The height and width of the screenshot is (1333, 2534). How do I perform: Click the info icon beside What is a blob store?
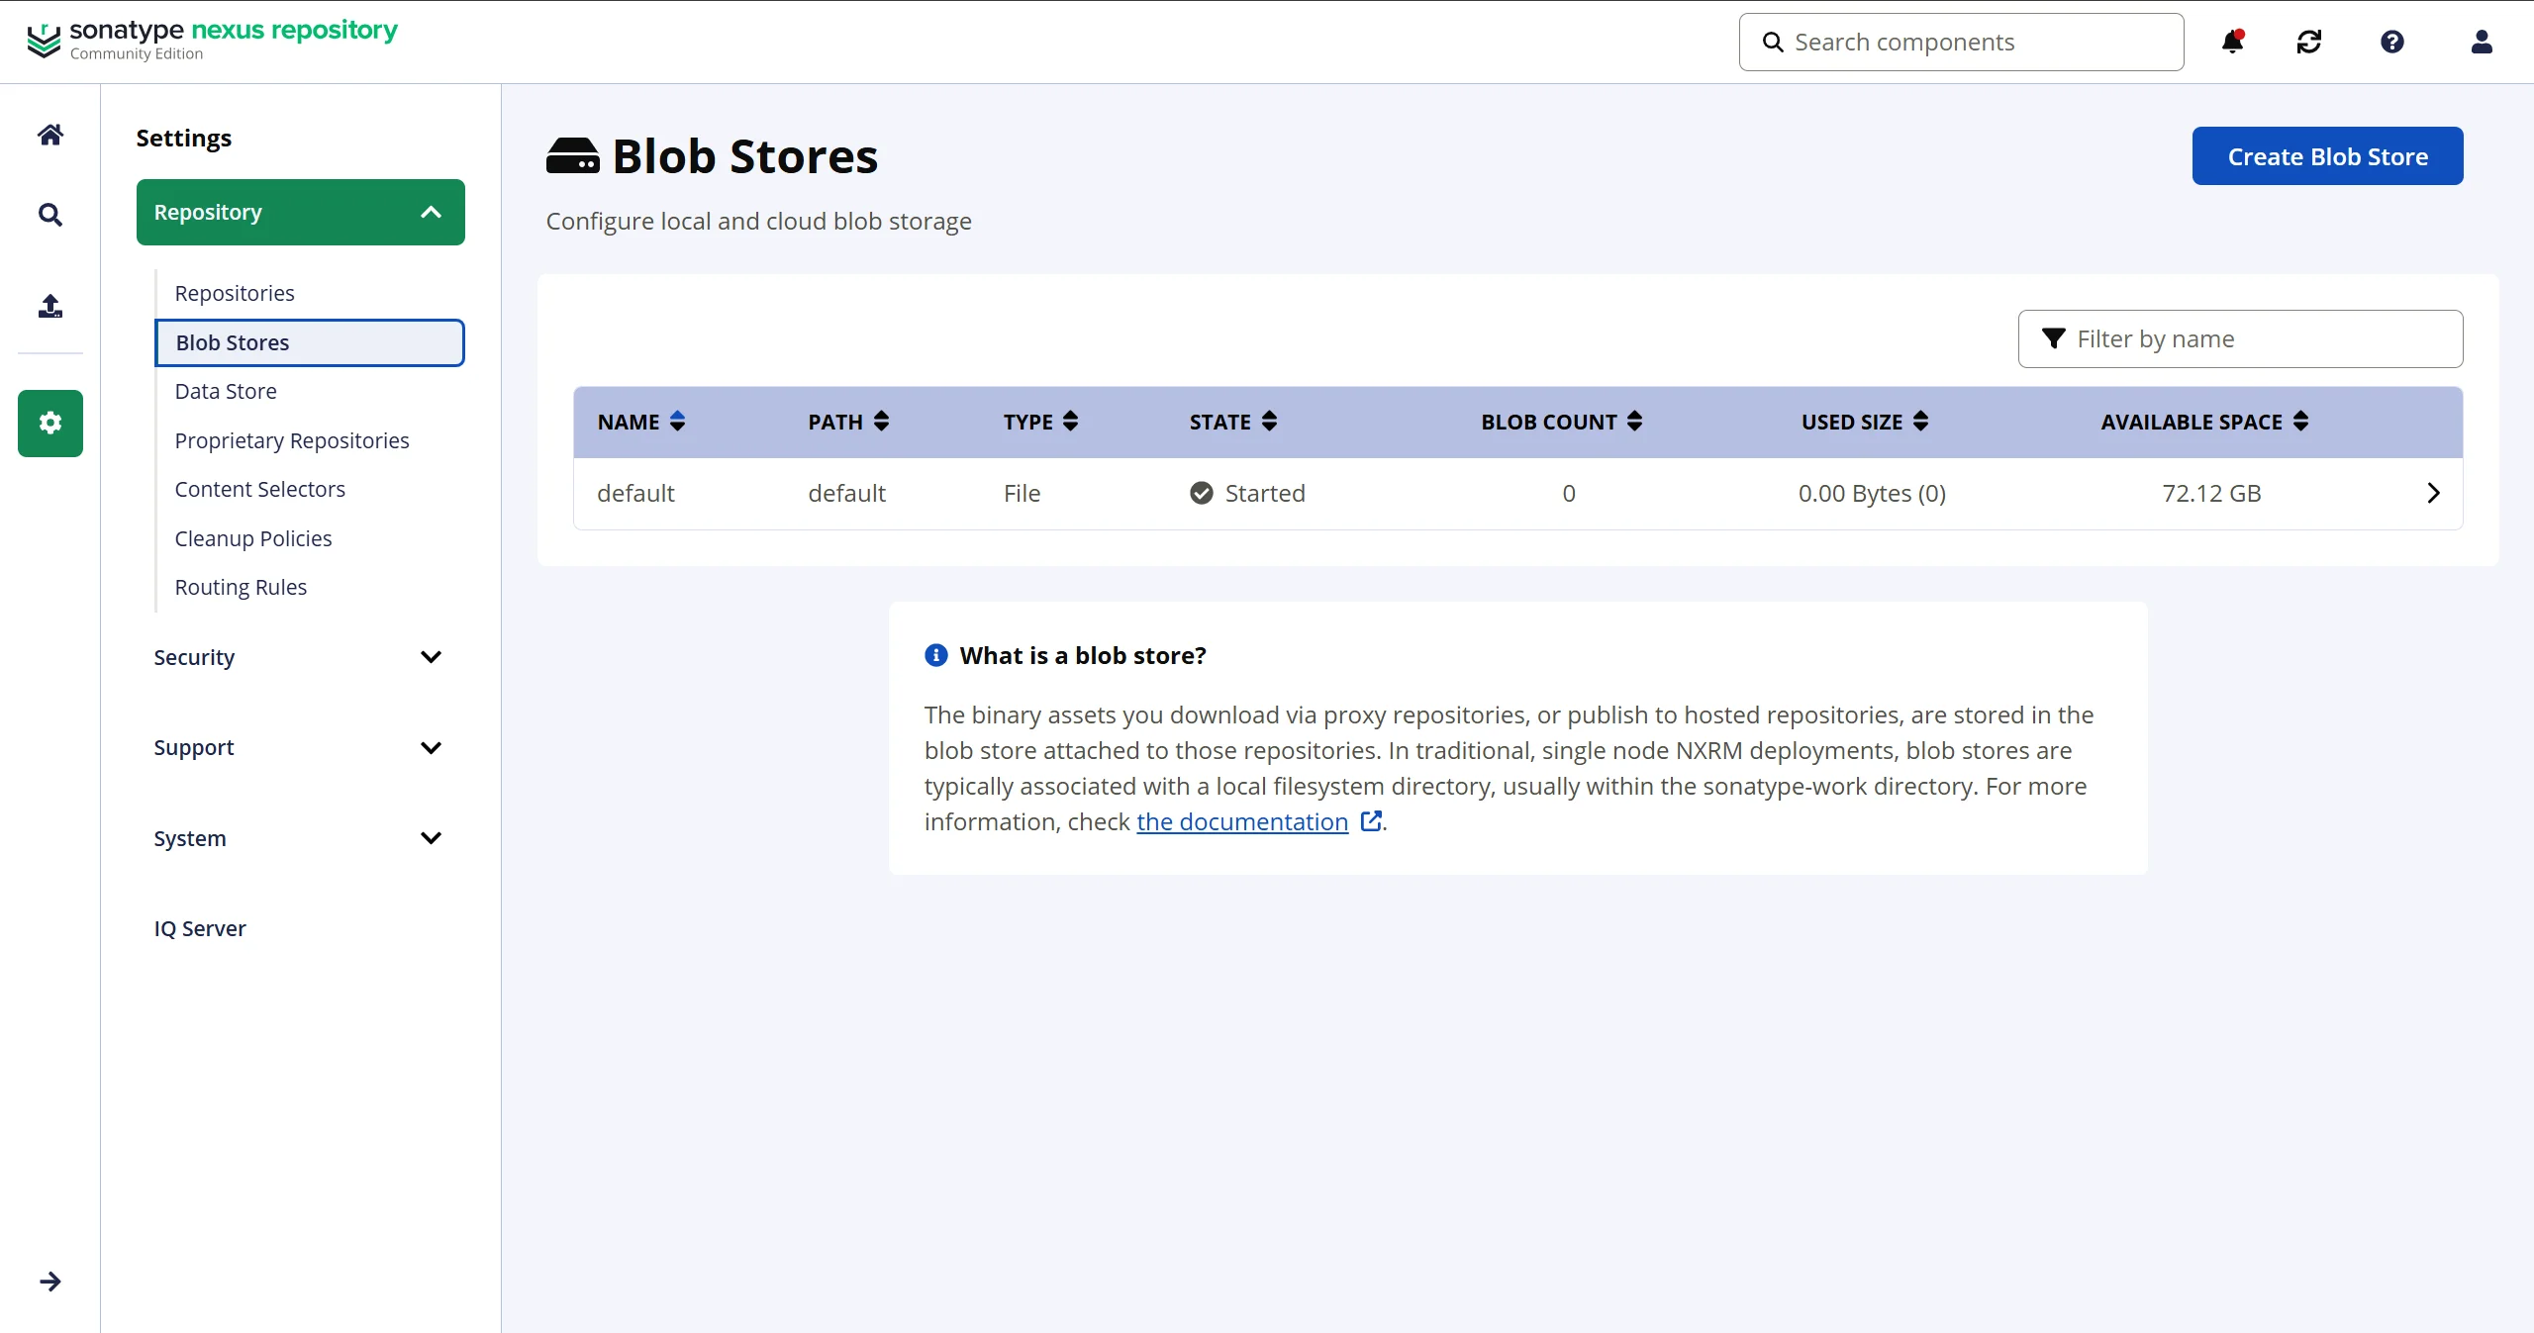point(935,655)
